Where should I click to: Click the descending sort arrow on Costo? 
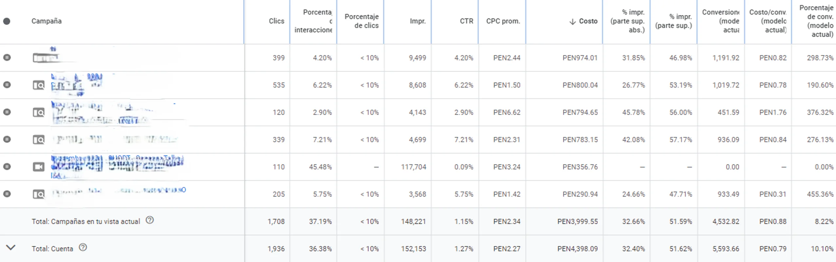[572, 21]
